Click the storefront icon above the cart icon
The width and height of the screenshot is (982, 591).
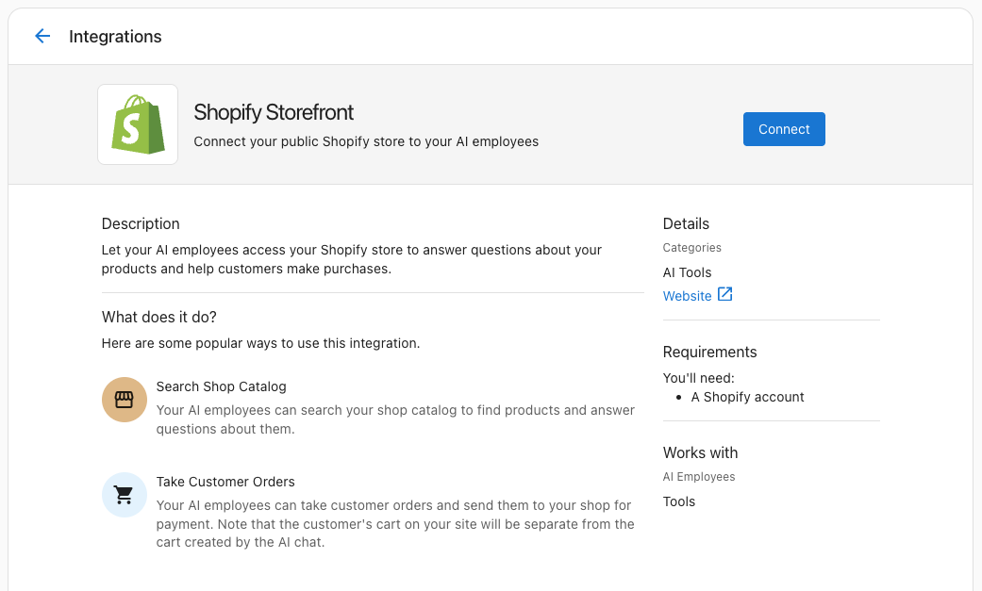(124, 400)
